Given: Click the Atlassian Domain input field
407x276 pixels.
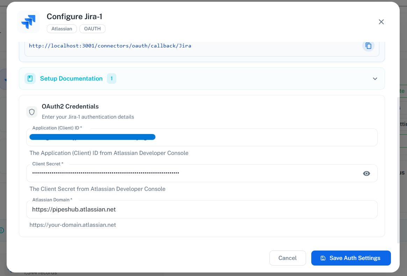Looking at the screenshot, I should 202,209.
